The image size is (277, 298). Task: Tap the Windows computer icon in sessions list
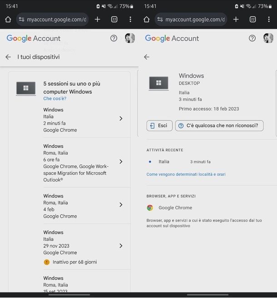[26, 88]
